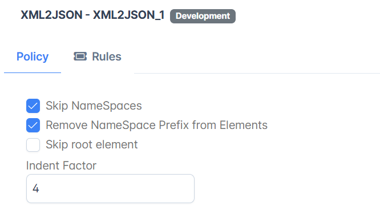Disable Remove NameSpace Prefix from Elements checkbox
This screenshot has width=380, height=218.
(x=33, y=125)
